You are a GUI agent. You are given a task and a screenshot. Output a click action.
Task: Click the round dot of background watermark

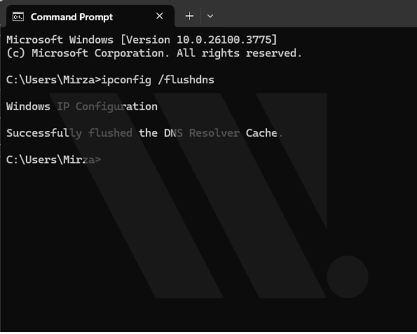(347, 277)
